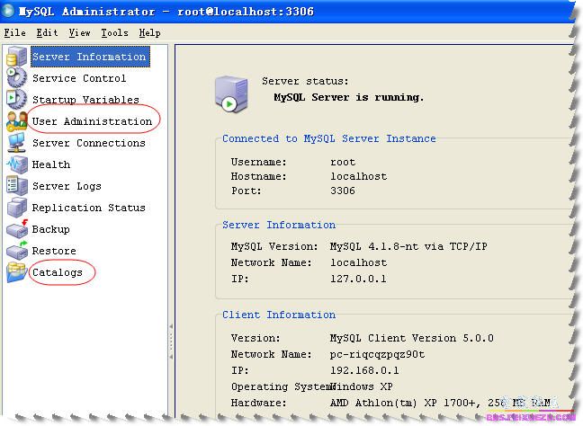583x426 pixels.
Task: Show Server Connections section
Action: click(89, 143)
